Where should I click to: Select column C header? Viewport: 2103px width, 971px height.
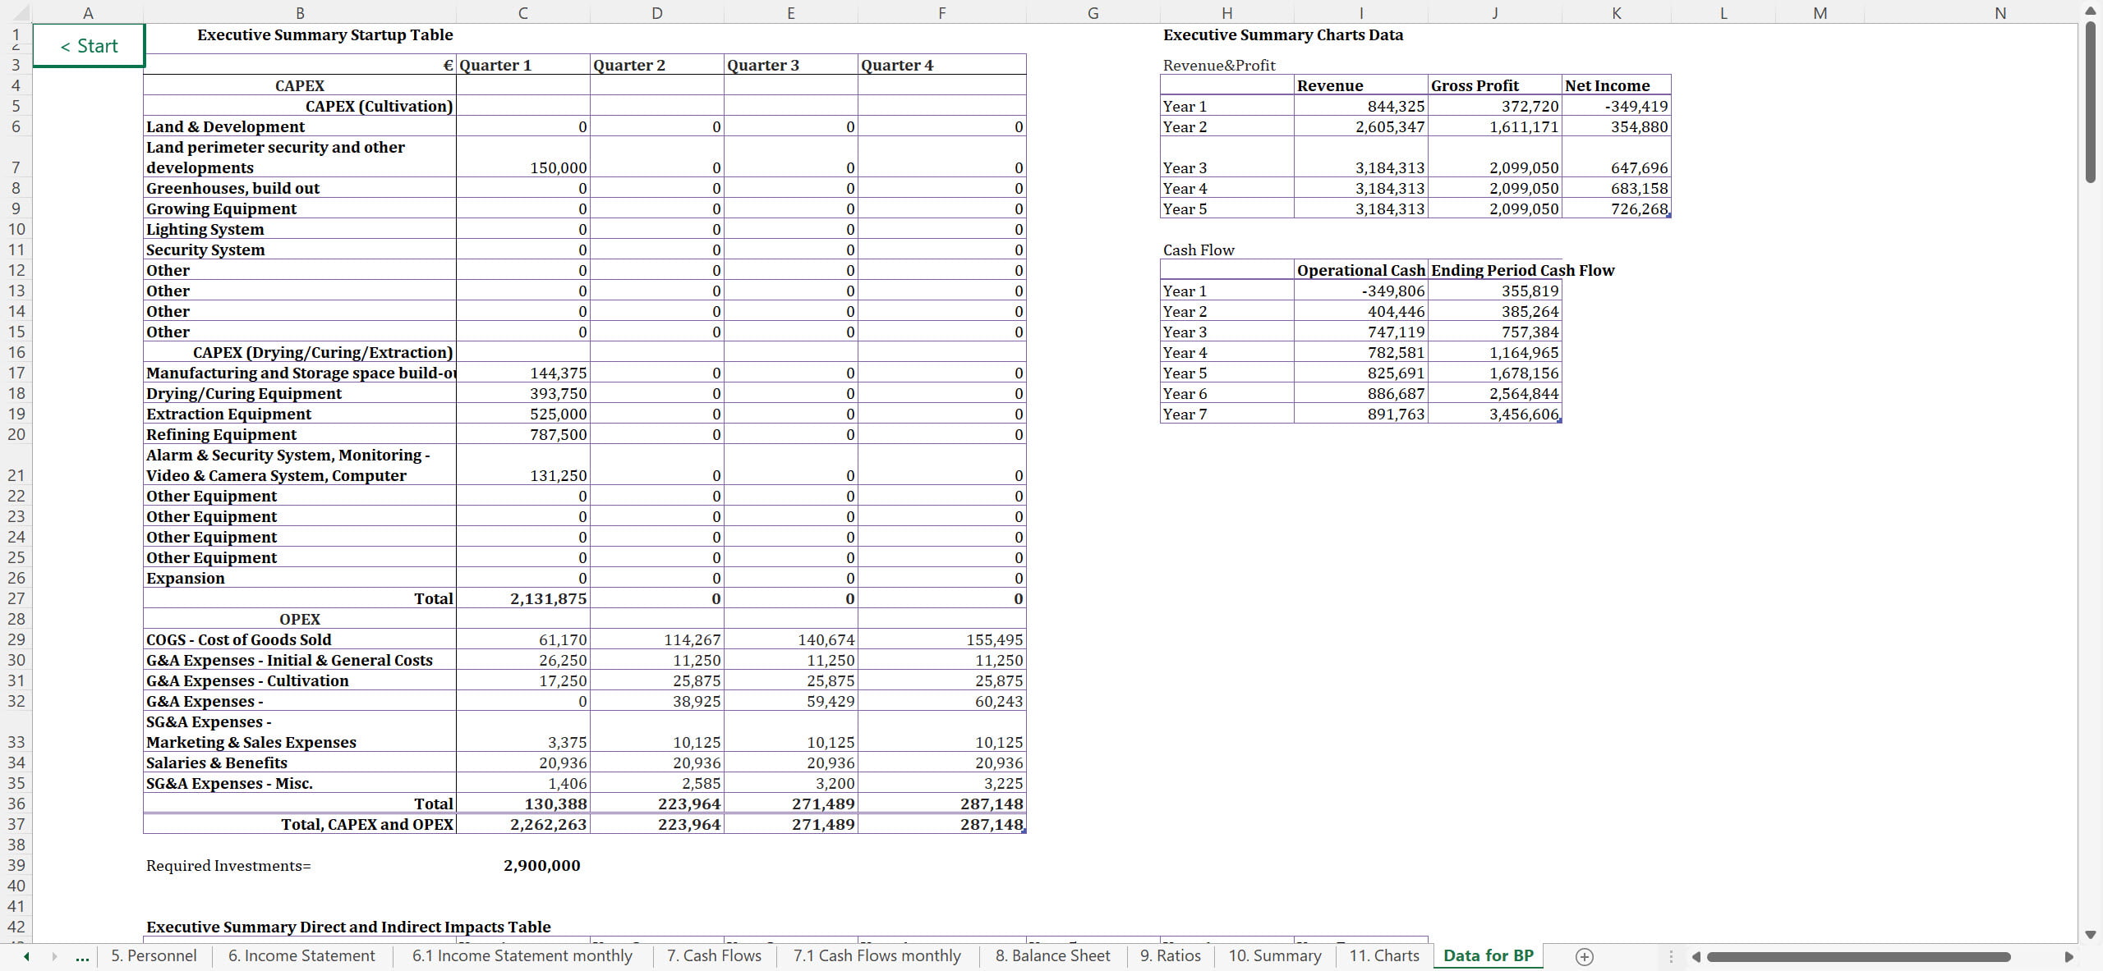coord(522,12)
